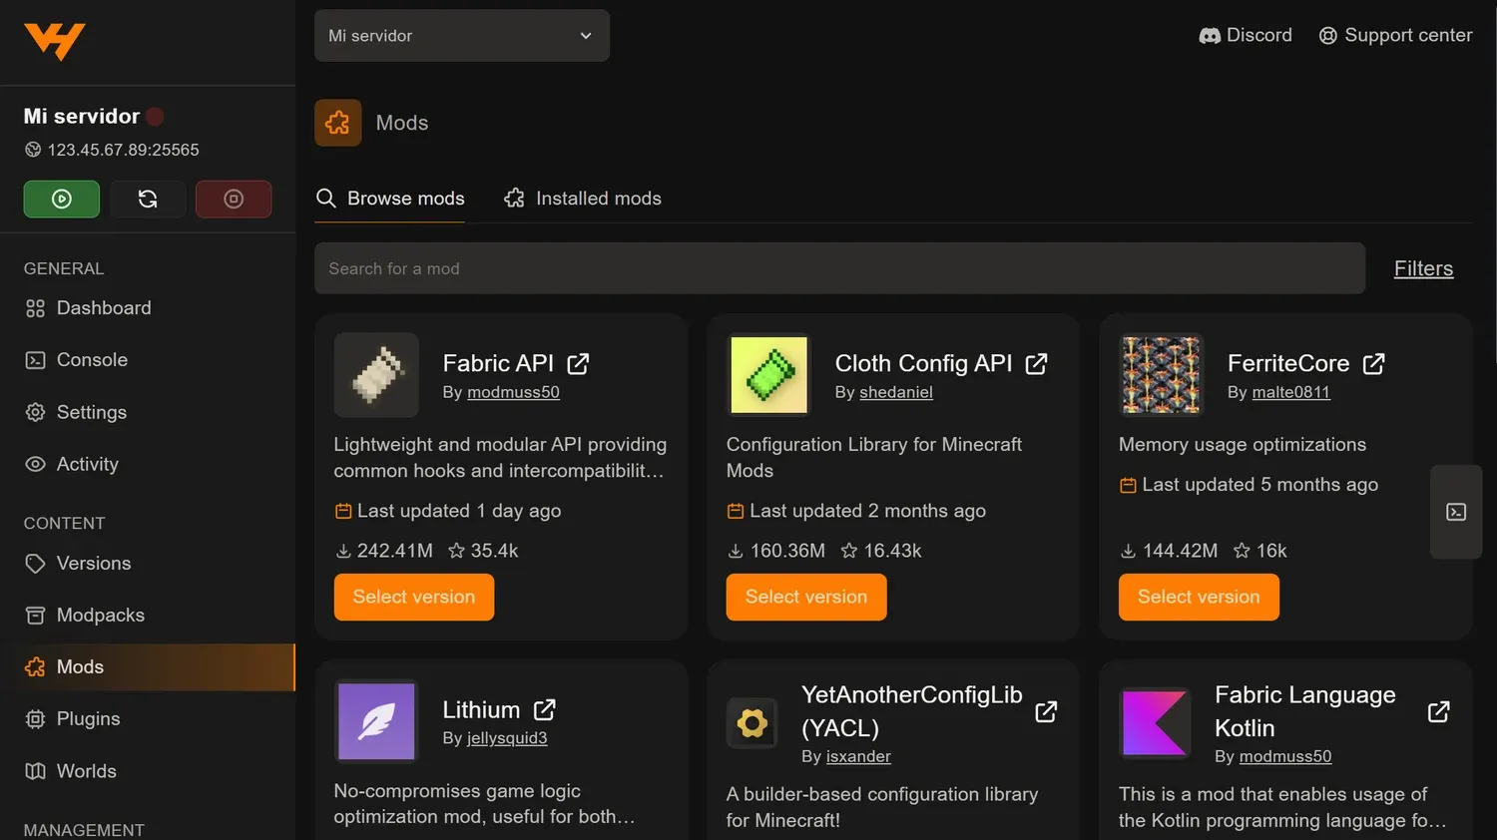The width and height of the screenshot is (1497, 840).
Task: Click the Lithium title
Action: 481,709
